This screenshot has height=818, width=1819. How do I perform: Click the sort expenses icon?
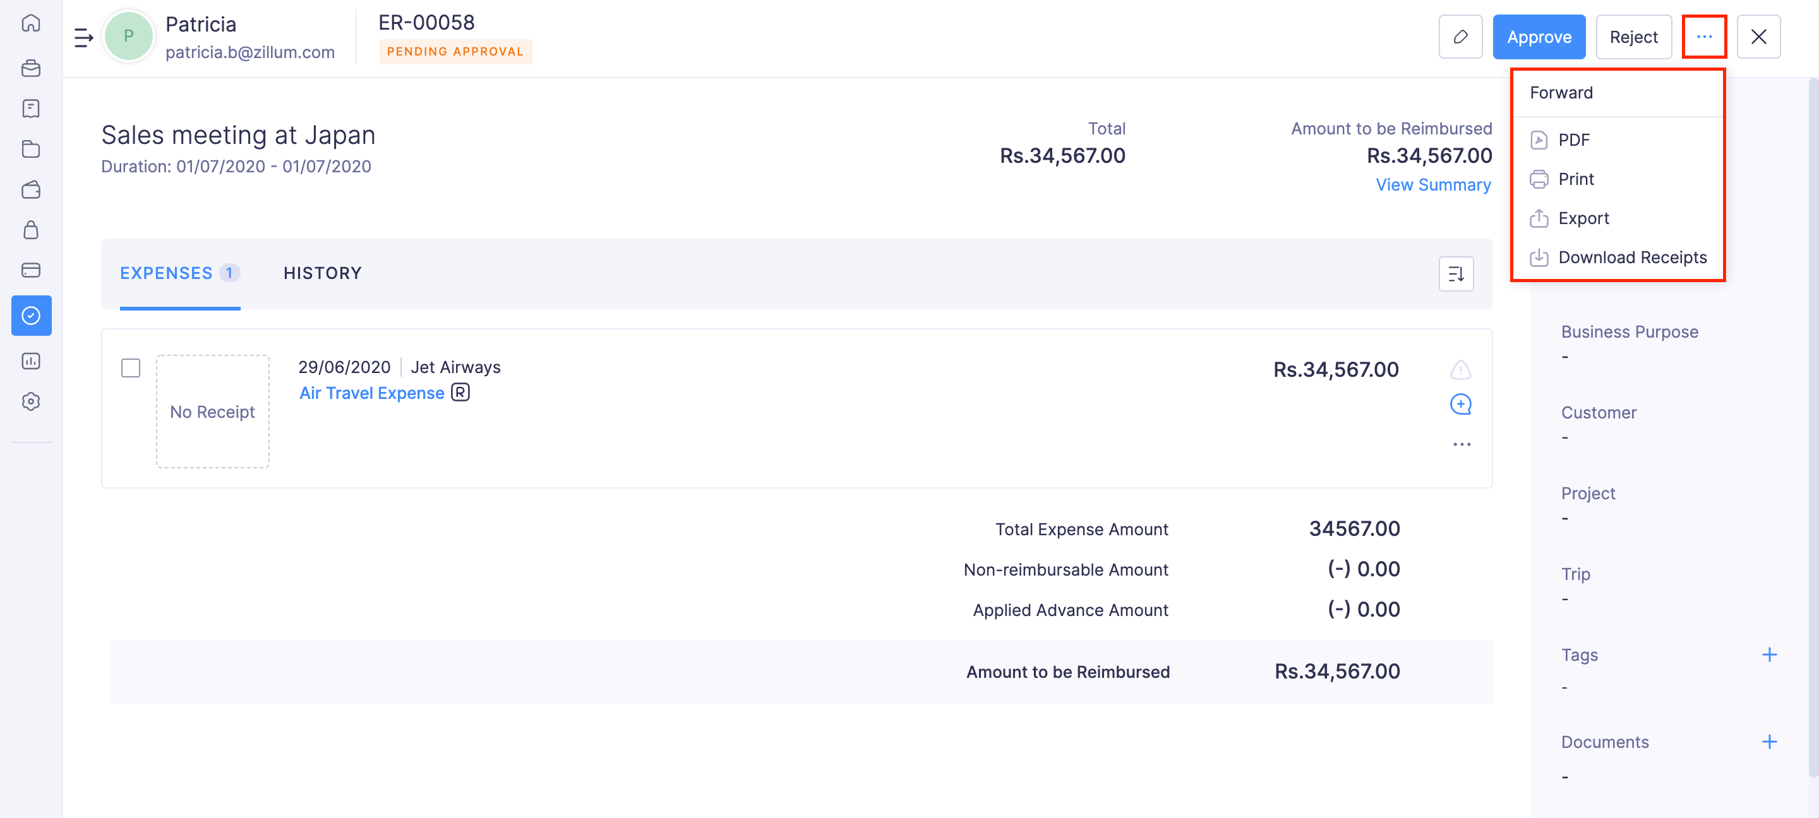tap(1456, 274)
